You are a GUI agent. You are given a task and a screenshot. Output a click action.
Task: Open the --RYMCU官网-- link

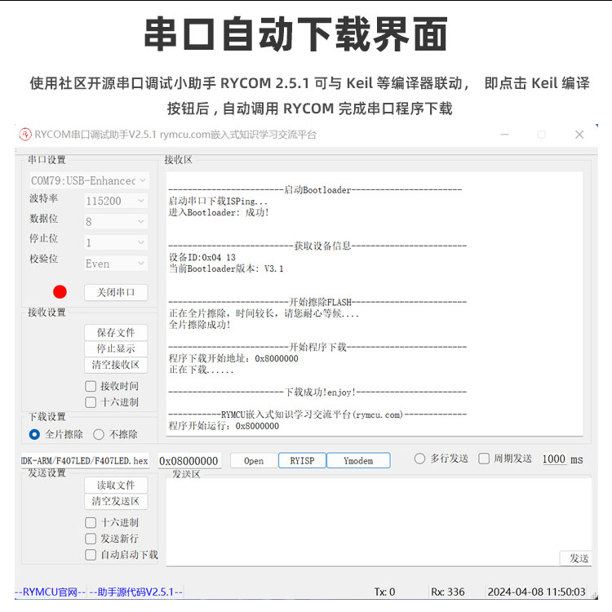pos(51,592)
